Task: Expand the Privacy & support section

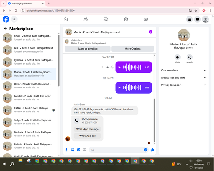Action: point(184,85)
